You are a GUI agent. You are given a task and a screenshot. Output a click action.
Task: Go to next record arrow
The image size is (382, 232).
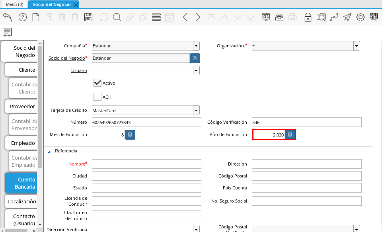point(198,17)
